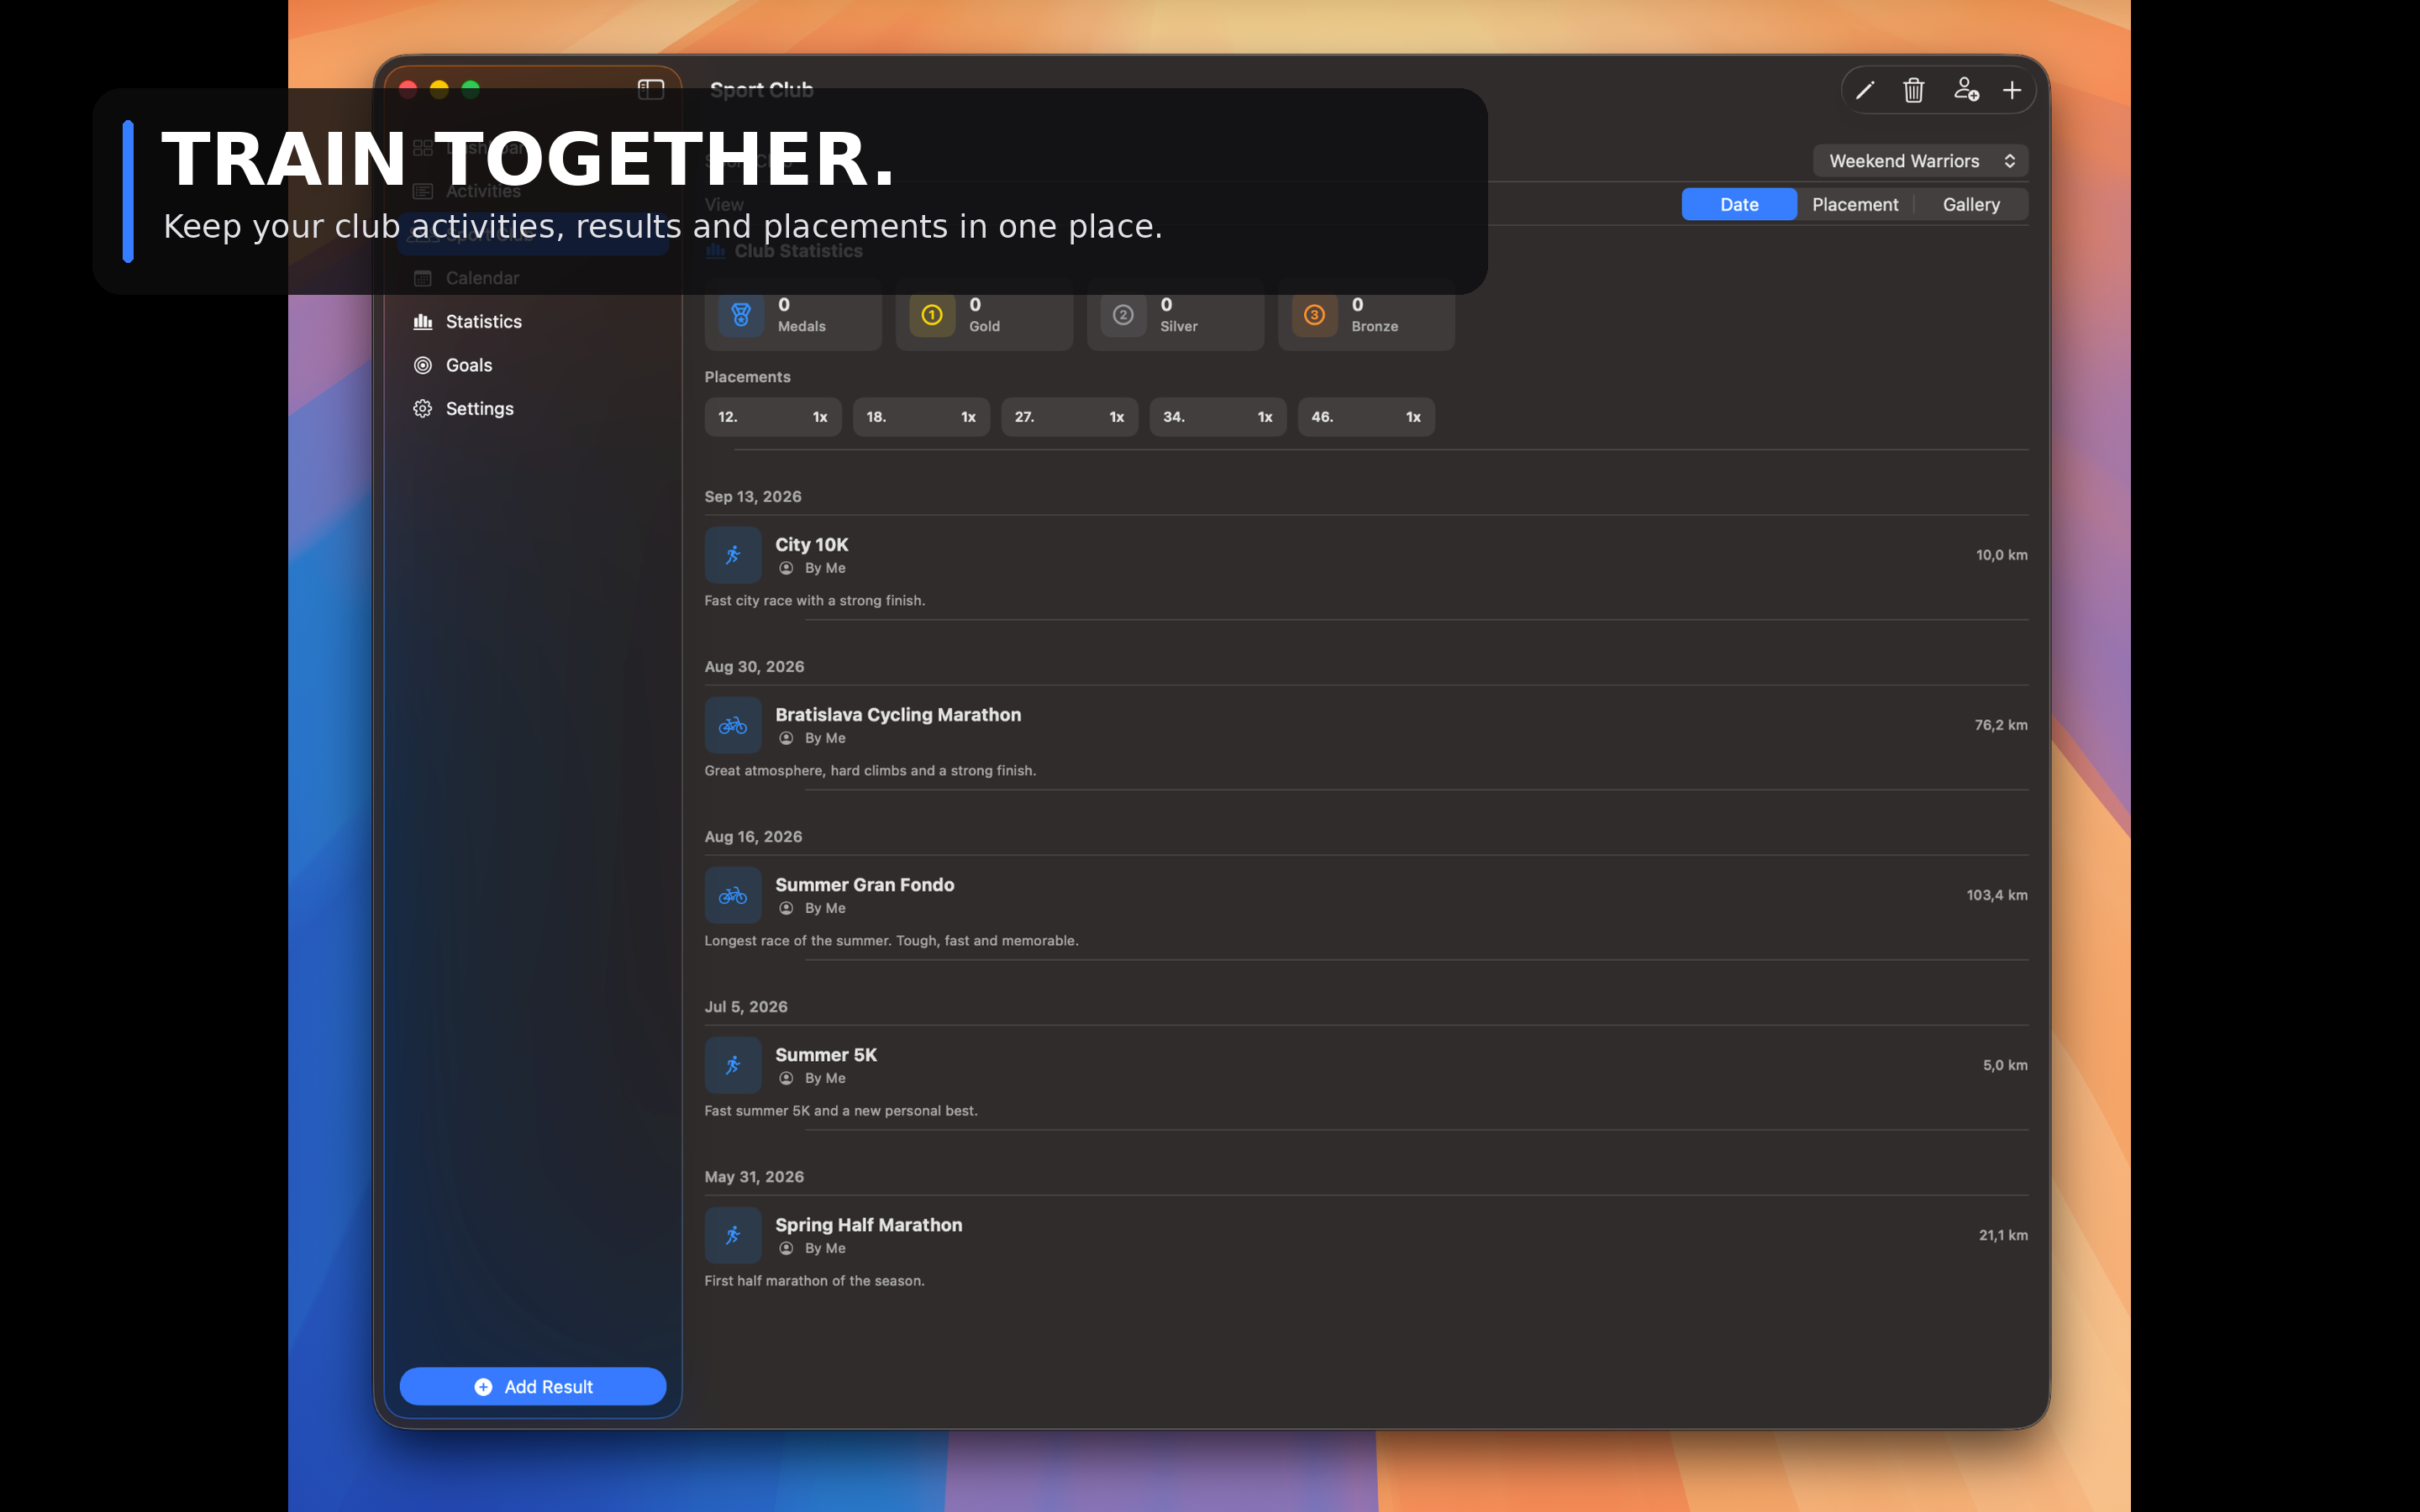
Task: Select the 27th placement chip
Action: 1069,417
